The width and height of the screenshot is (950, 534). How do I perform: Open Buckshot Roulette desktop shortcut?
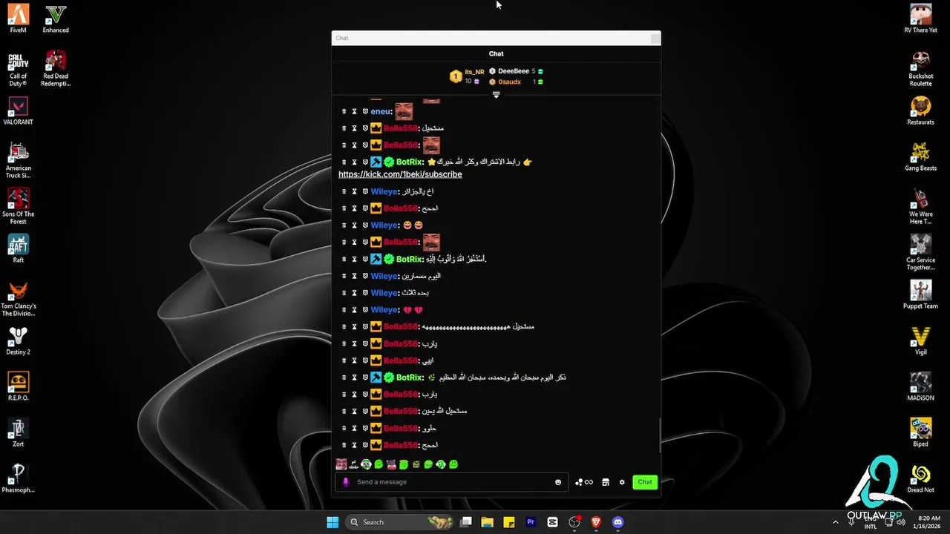921,68
